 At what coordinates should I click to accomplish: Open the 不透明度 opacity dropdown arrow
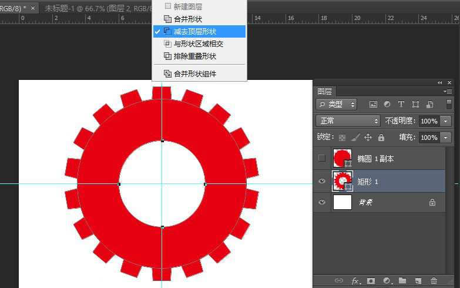point(446,121)
